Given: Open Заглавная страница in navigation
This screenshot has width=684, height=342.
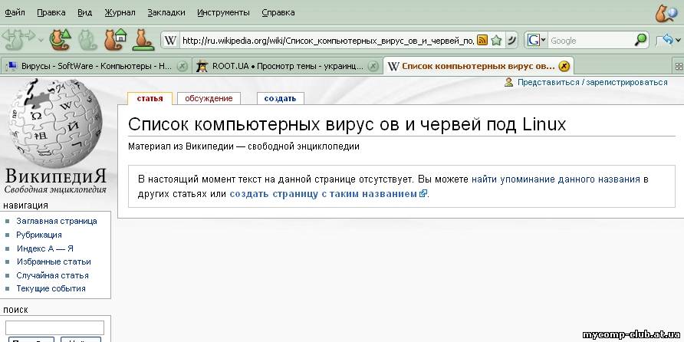Looking at the screenshot, I should (x=57, y=221).
